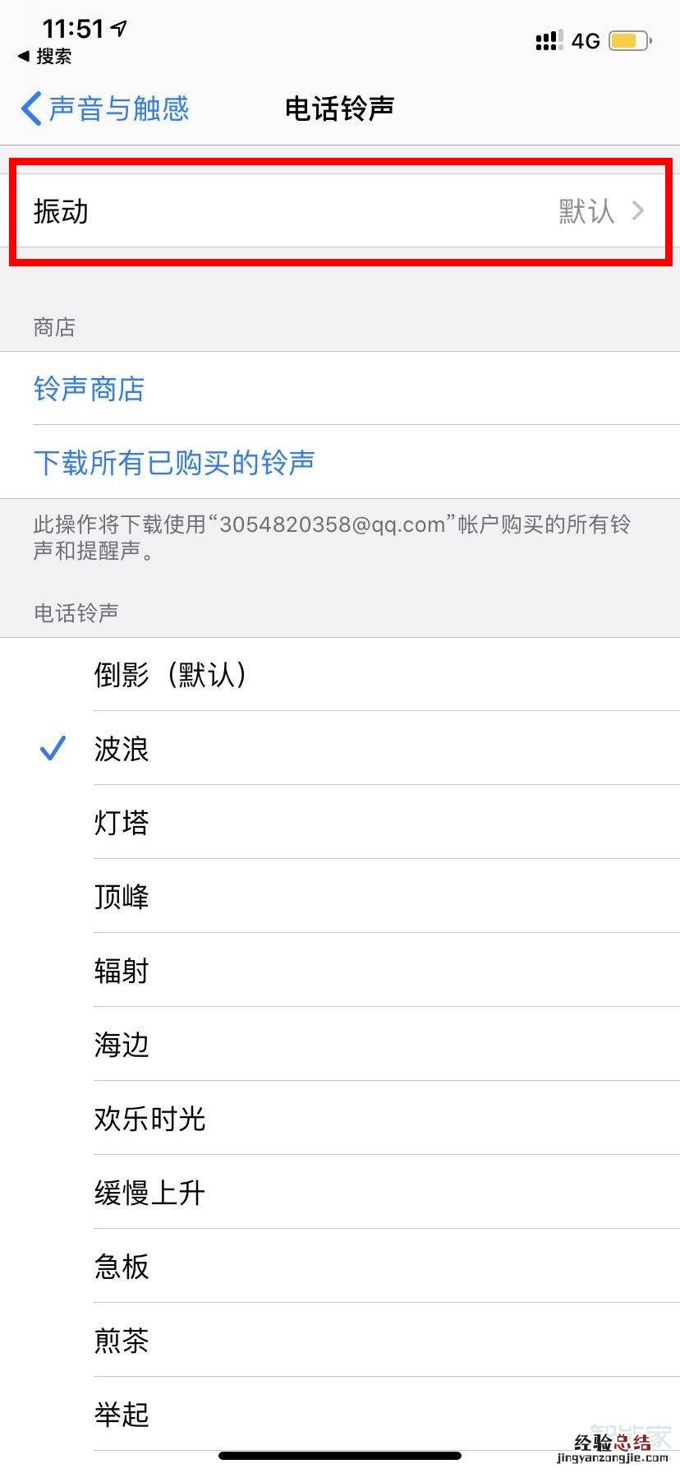This screenshot has height=1473, width=680.
Task: Return to 搜索 via status bar back
Action: (x=45, y=56)
